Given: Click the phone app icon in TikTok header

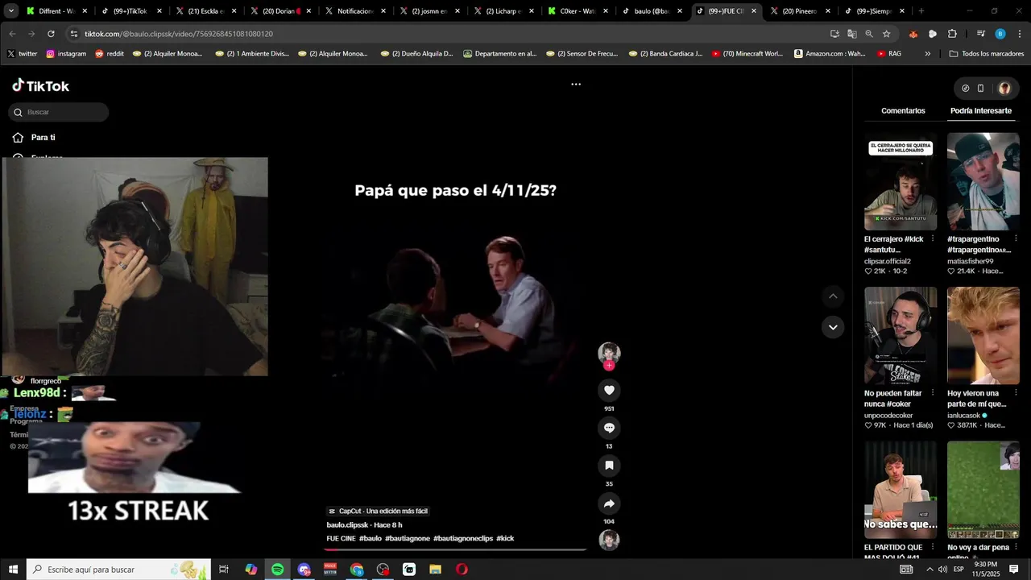Looking at the screenshot, I should click(x=980, y=89).
